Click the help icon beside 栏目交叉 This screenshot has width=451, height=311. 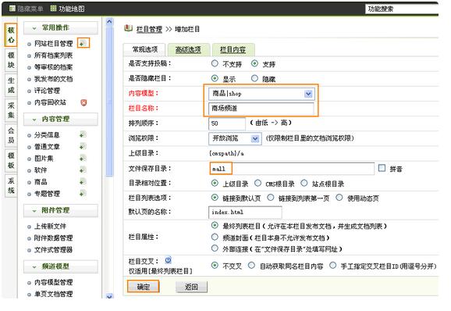tap(169, 260)
